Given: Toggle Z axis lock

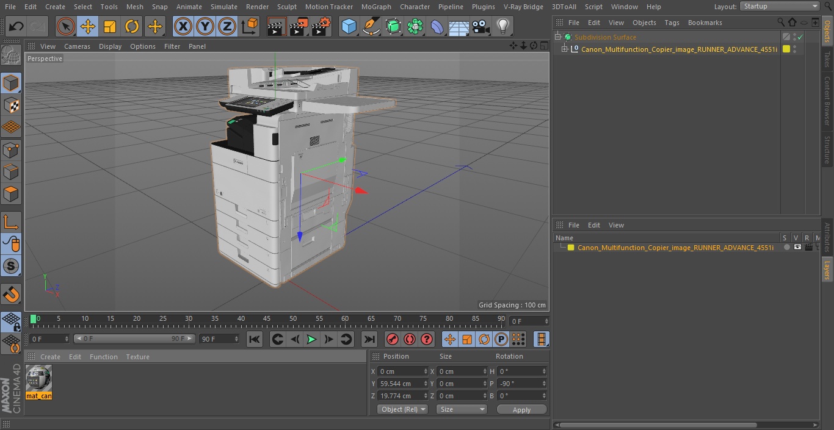Looking at the screenshot, I should coord(227,26).
